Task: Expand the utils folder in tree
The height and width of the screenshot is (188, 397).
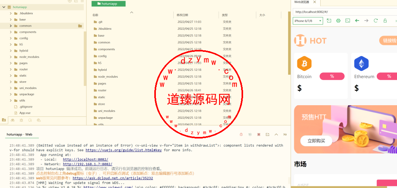Action: (10, 101)
